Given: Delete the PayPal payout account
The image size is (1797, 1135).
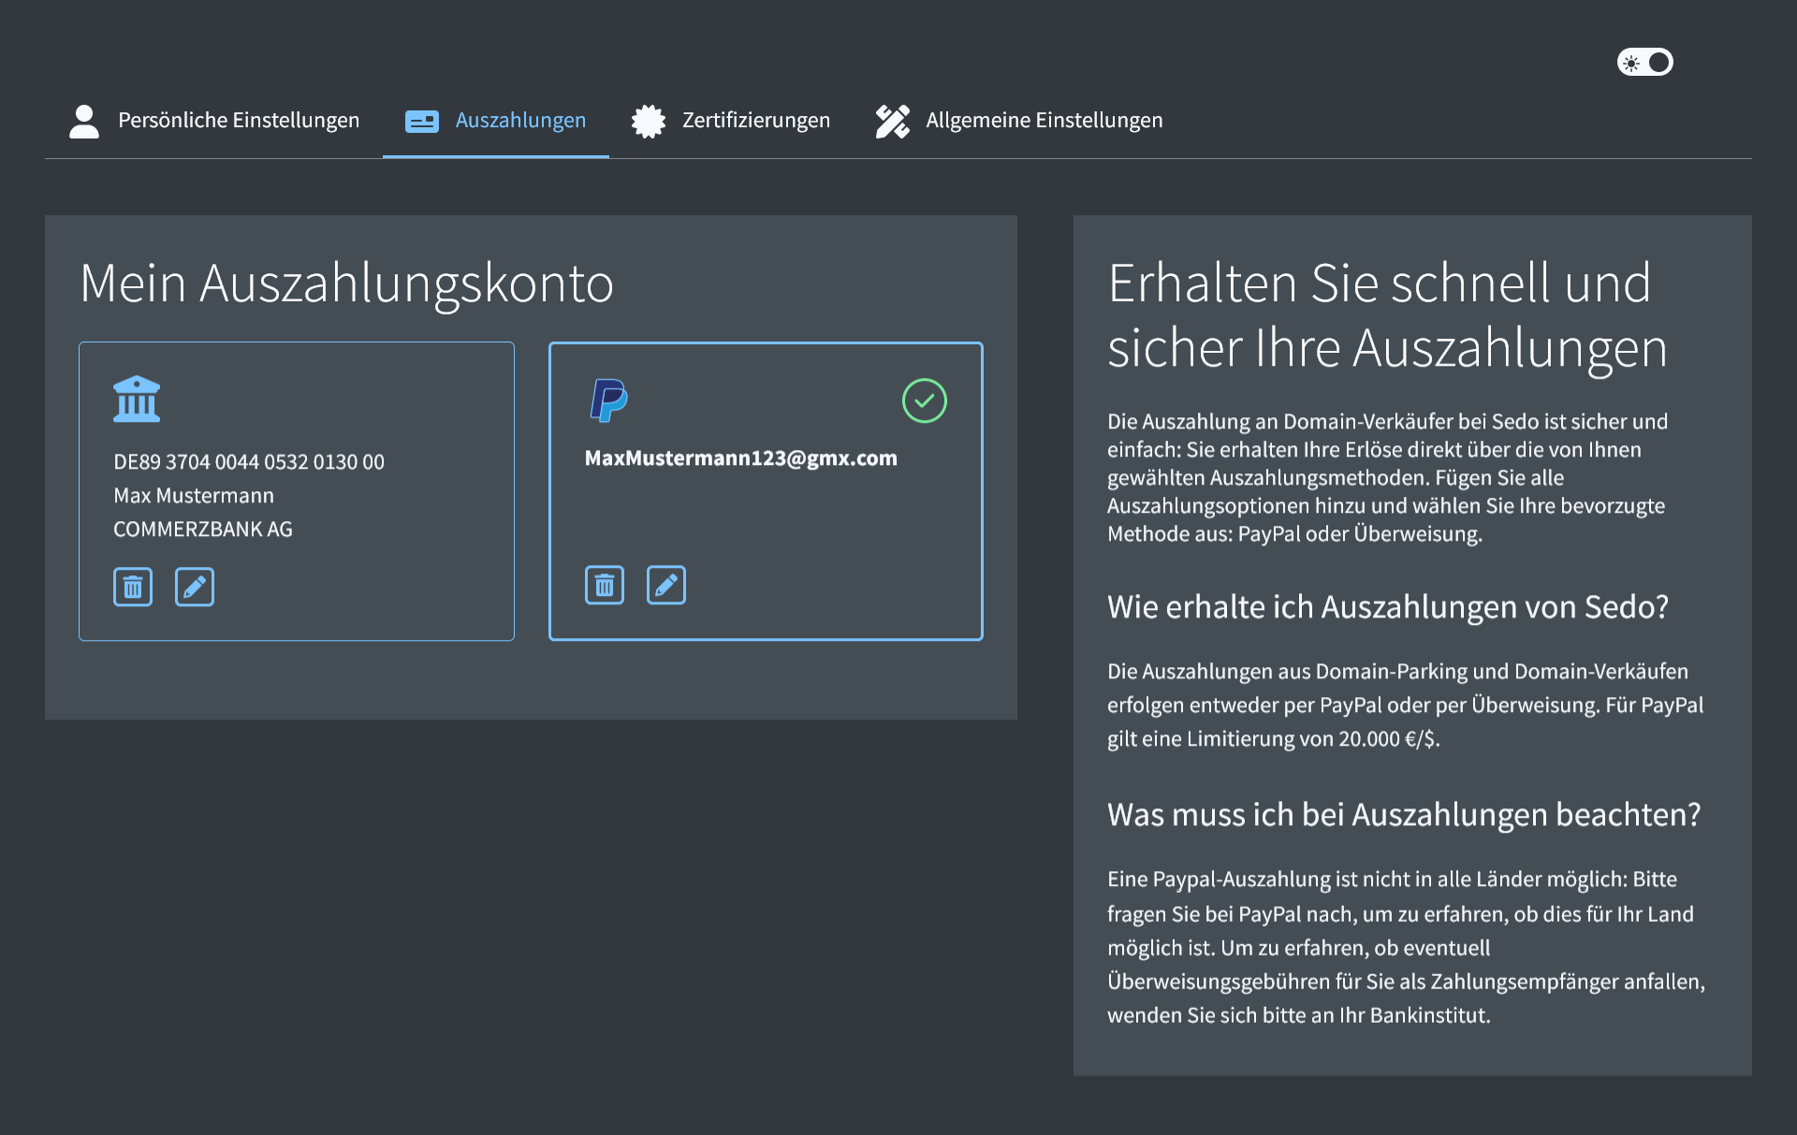Looking at the screenshot, I should [605, 585].
